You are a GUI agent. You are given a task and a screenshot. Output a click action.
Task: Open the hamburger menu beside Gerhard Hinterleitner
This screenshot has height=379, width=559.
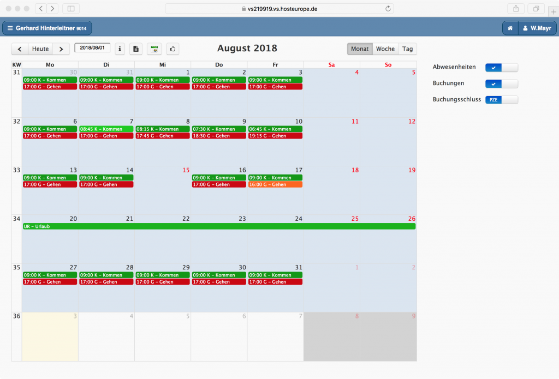click(x=9, y=27)
